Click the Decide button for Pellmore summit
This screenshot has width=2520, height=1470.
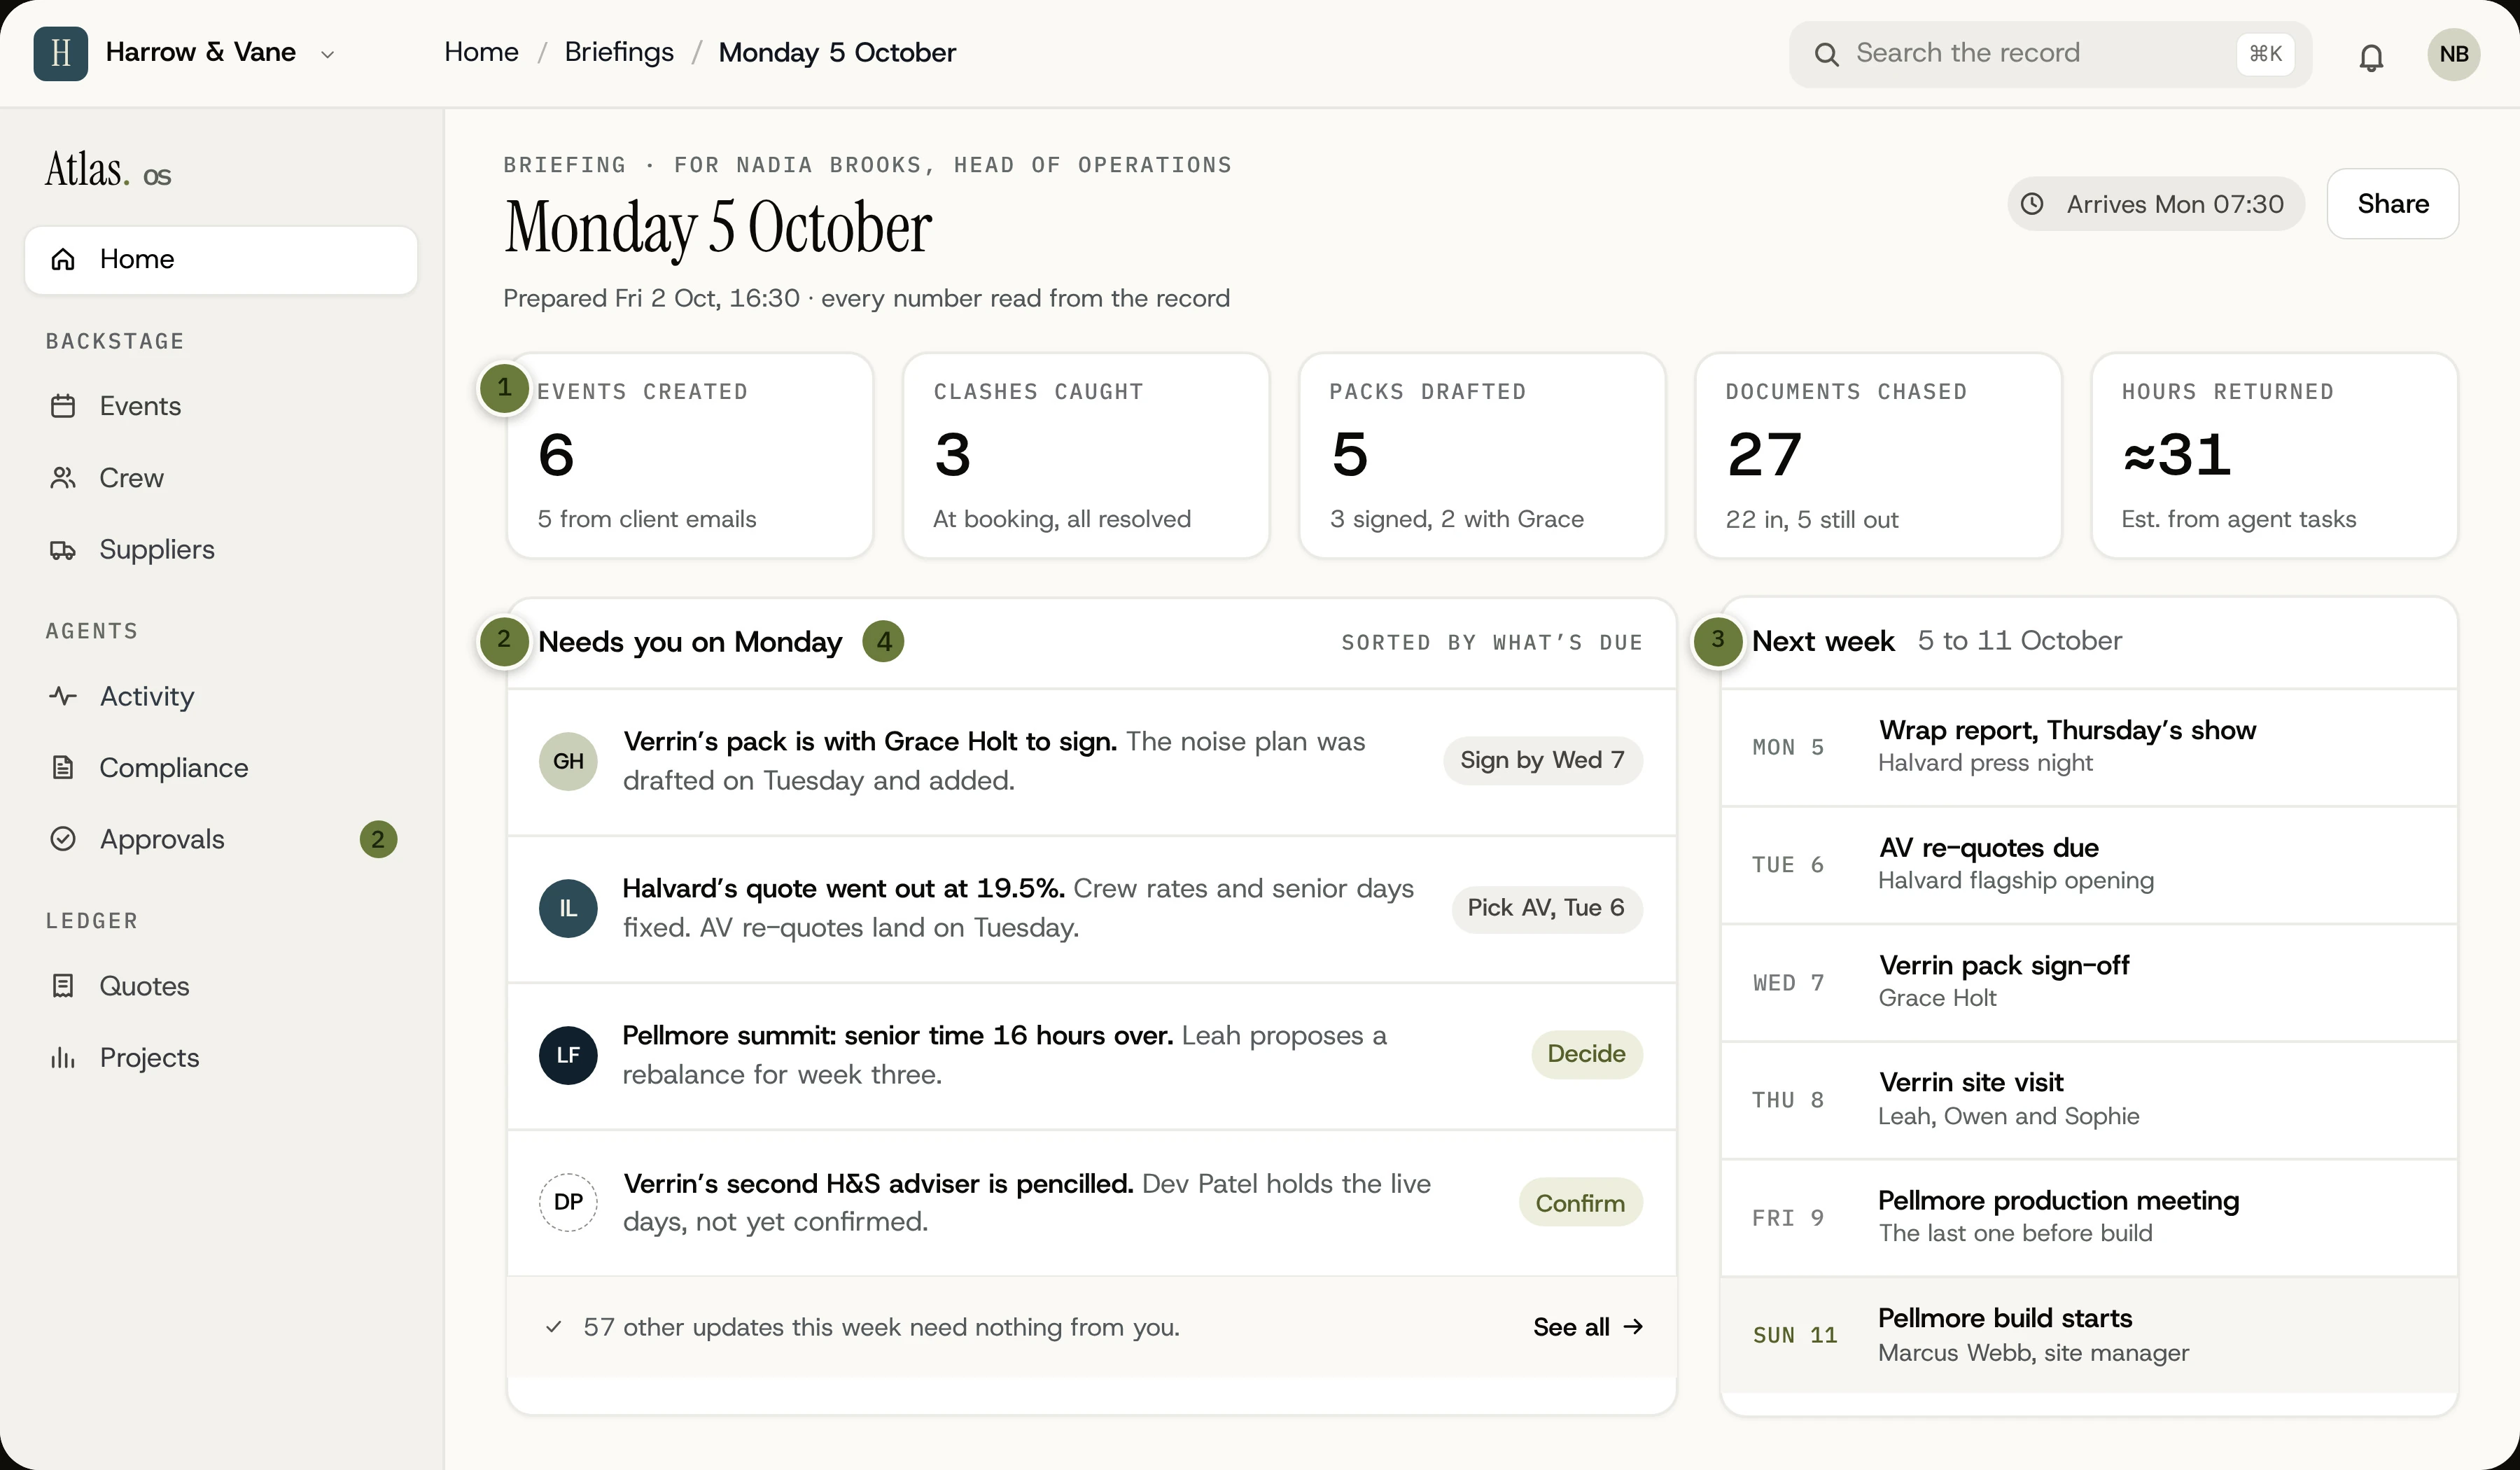(x=1586, y=1054)
